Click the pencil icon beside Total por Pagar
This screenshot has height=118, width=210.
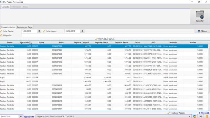pos(169,113)
